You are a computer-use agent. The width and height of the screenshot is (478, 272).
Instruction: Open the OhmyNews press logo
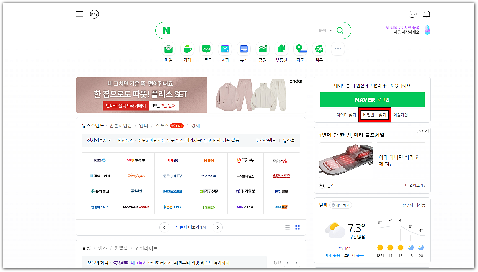pyautogui.click(x=136, y=176)
